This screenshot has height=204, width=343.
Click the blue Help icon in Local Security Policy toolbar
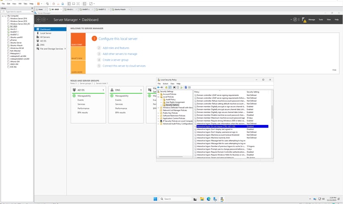[x=186, y=87]
